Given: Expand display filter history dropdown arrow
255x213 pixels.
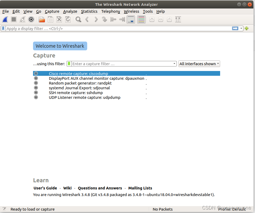Looking at the screenshot, I should [241, 29].
